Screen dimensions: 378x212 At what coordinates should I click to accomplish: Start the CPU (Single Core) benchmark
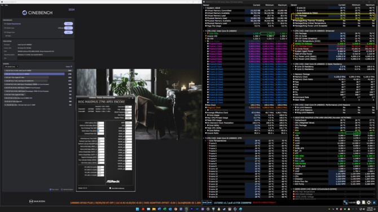pyautogui.click(x=68, y=32)
